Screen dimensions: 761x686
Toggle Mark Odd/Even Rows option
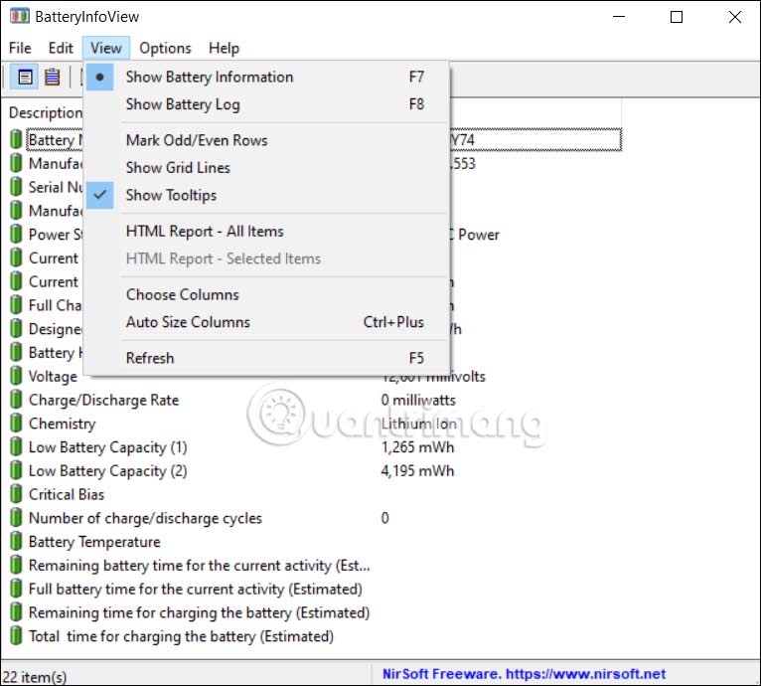pyautogui.click(x=266, y=140)
